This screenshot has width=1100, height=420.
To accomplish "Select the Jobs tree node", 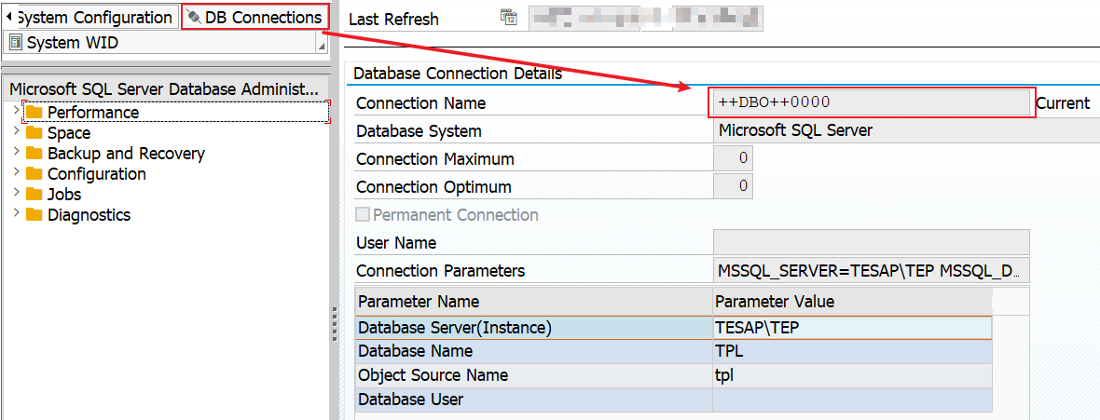I will tap(64, 195).
